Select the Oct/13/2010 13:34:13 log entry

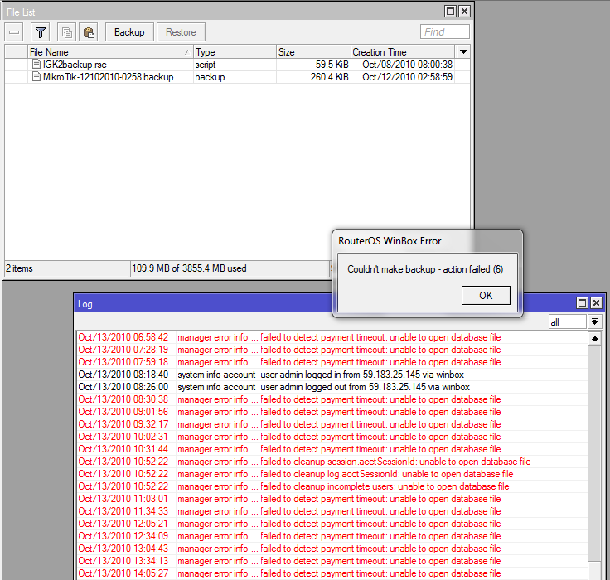coord(332,561)
